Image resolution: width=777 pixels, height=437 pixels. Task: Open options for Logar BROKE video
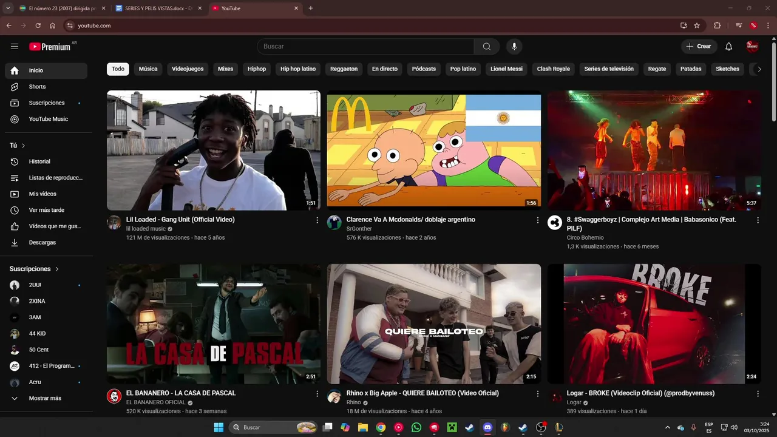pyautogui.click(x=758, y=394)
